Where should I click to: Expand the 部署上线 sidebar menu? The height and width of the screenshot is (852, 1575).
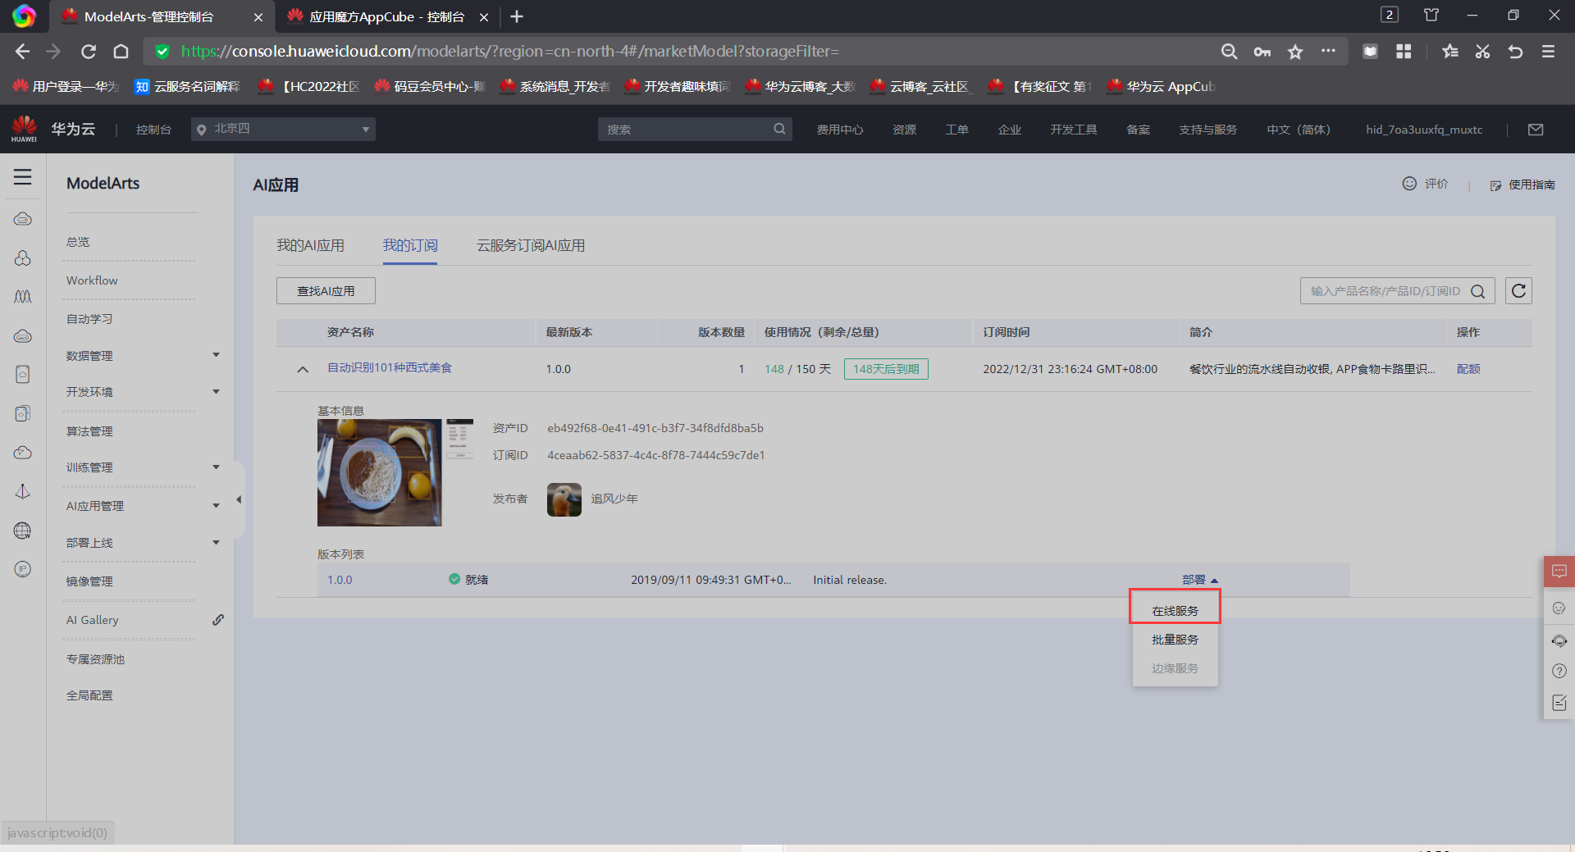click(x=217, y=542)
